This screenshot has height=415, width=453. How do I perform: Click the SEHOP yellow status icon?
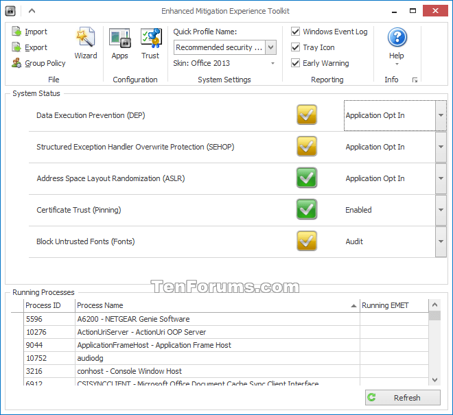click(307, 146)
